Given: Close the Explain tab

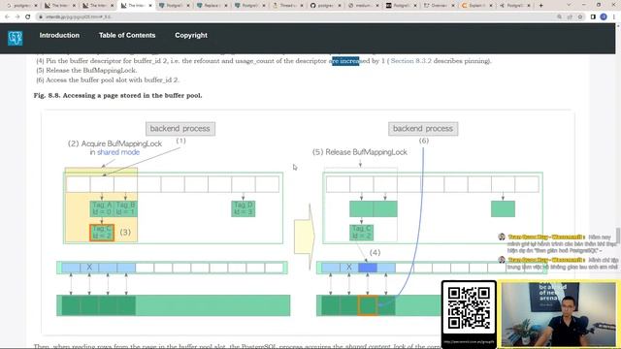Looking at the screenshot, I should point(491,6).
